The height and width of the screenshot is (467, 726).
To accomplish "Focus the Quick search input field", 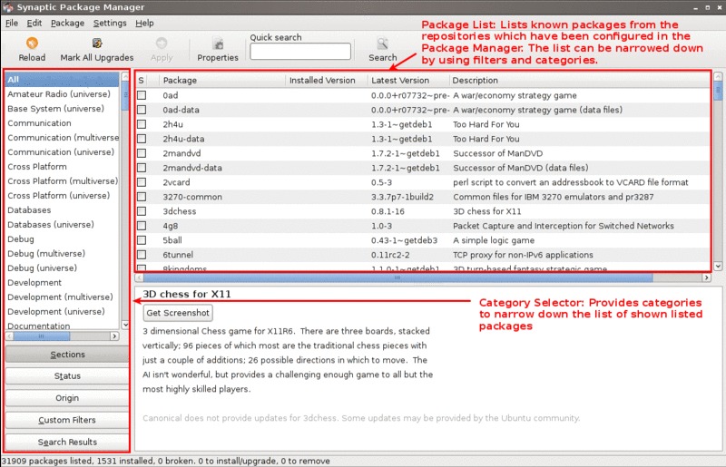I will pyautogui.click(x=300, y=52).
